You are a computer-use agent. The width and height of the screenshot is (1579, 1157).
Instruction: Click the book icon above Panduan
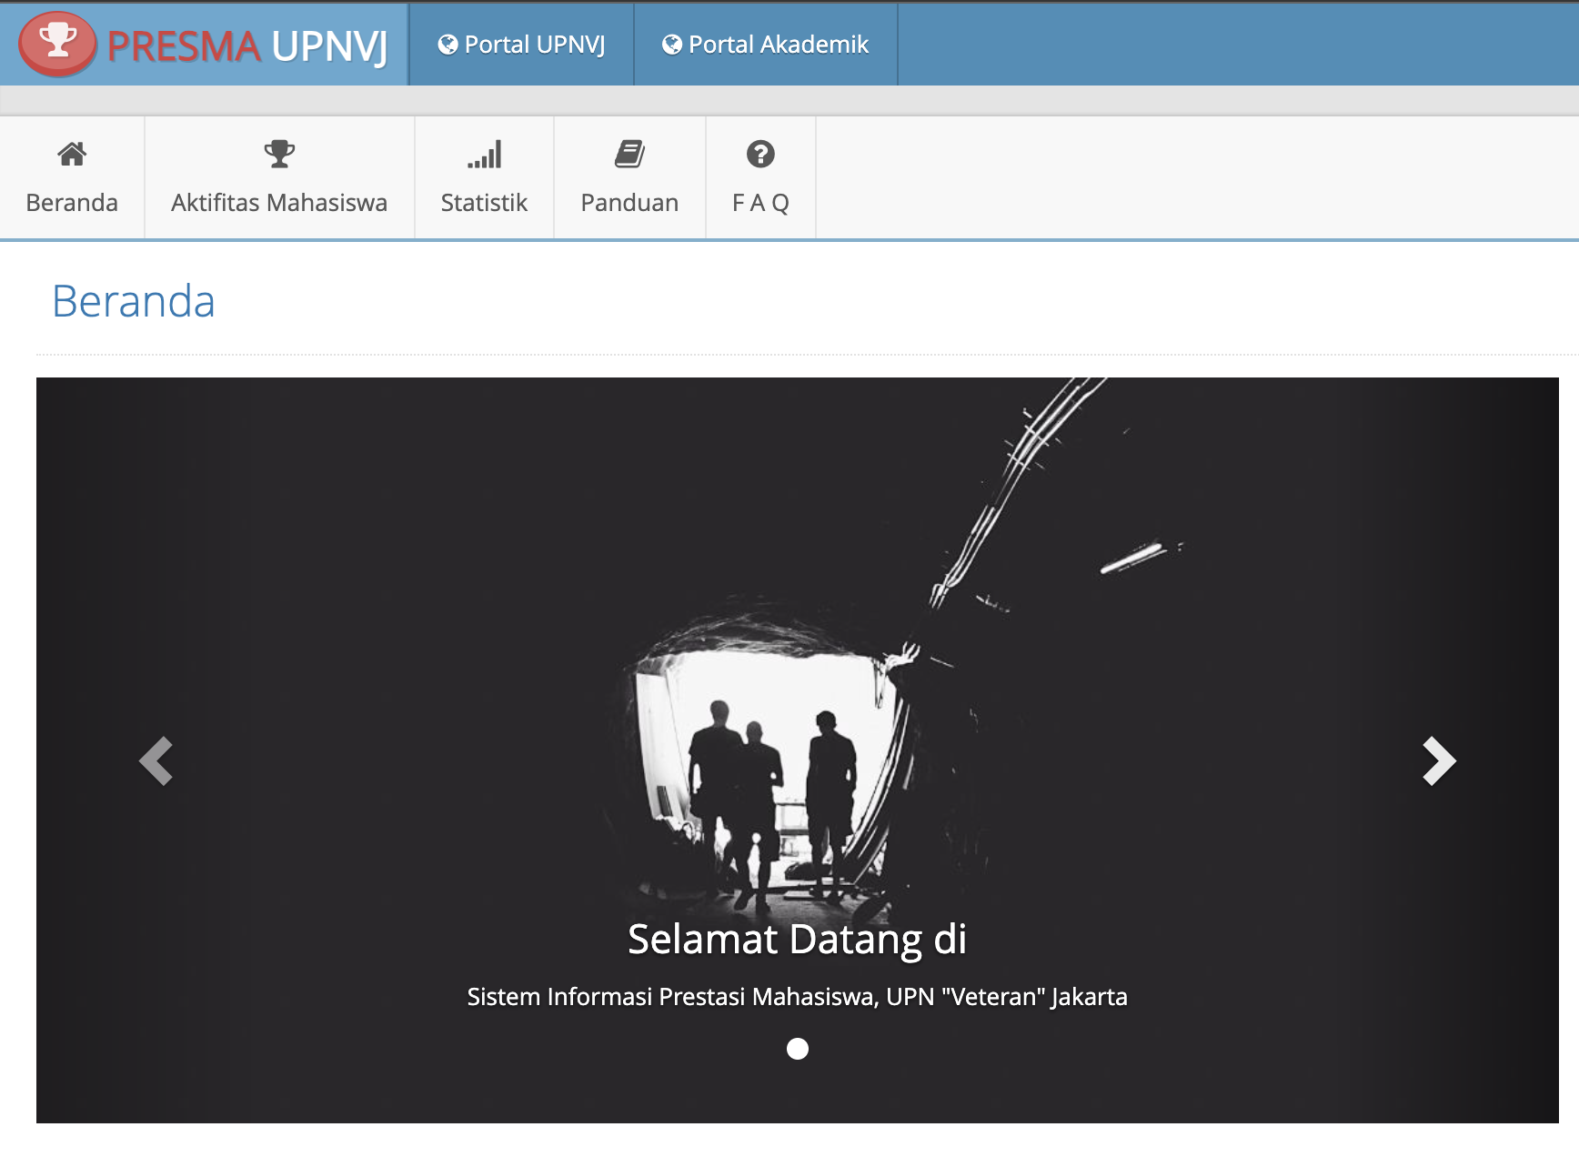point(629,155)
